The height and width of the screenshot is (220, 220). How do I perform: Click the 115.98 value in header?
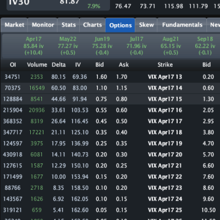173,6
